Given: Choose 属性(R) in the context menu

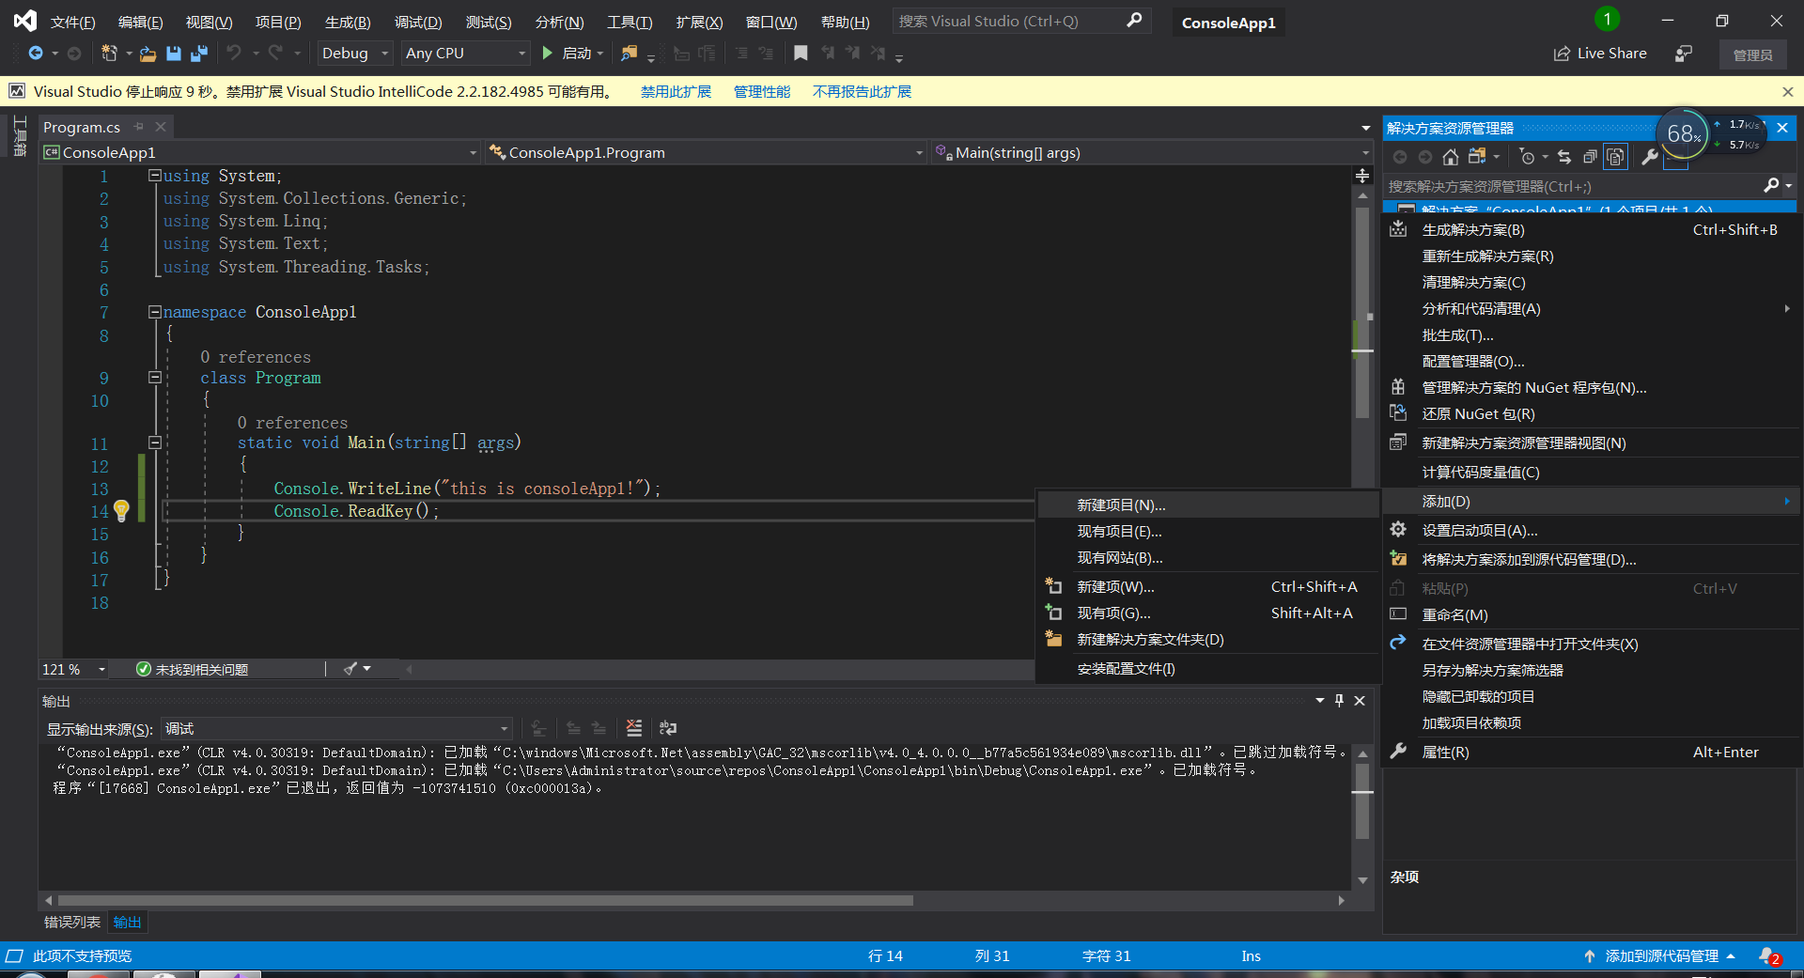Looking at the screenshot, I should pos(1590,752).
